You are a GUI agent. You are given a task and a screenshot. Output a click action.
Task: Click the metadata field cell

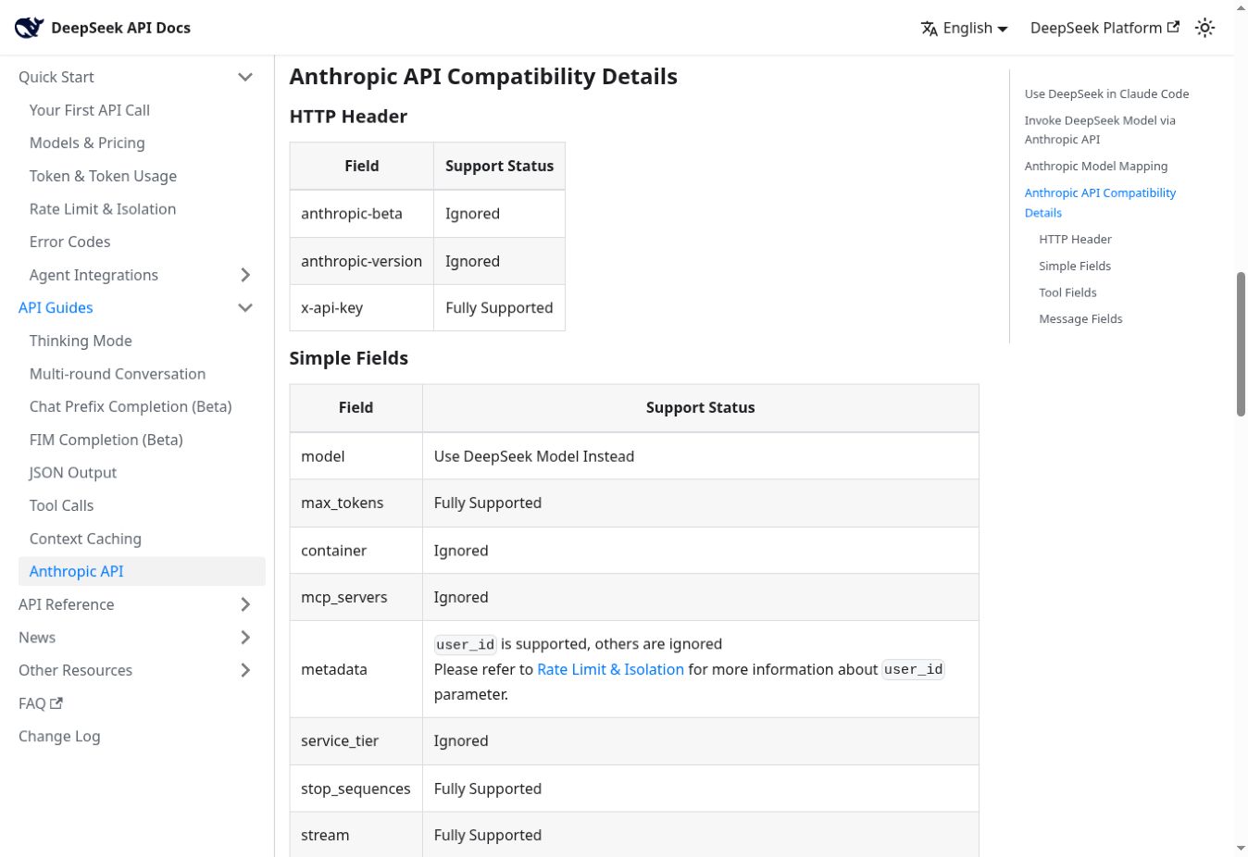click(x=356, y=669)
